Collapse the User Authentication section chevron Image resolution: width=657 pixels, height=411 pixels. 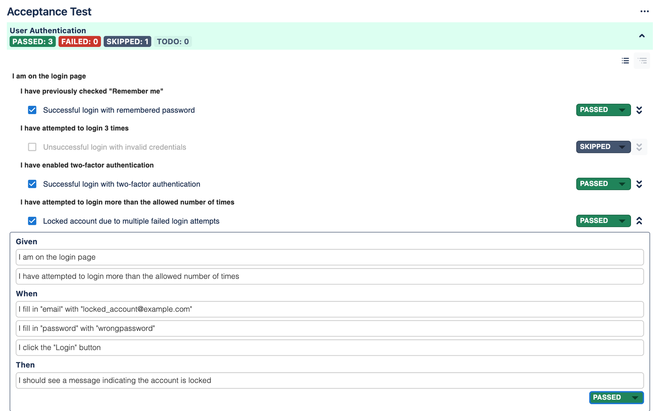pos(642,36)
